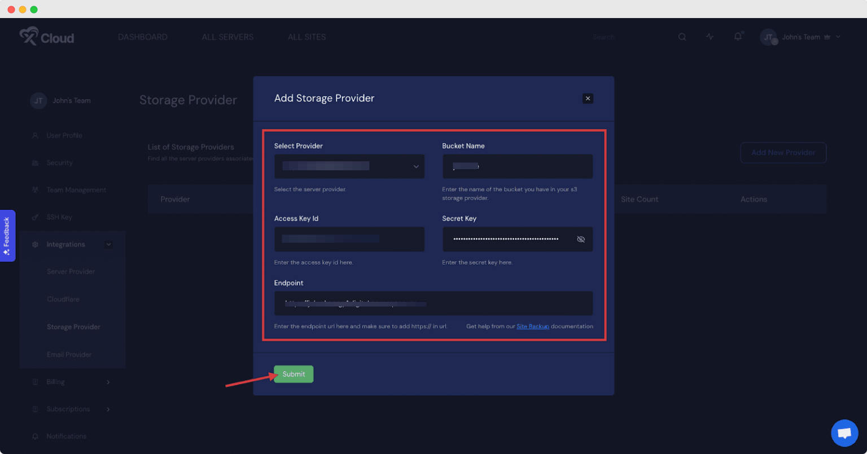The height and width of the screenshot is (454, 867).
Task: Open notifications via the bell icon
Action: (x=738, y=36)
